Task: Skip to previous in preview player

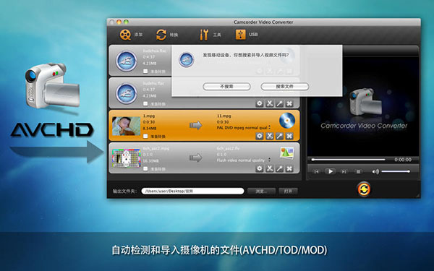Action: pyautogui.click(x=316, y=172)
